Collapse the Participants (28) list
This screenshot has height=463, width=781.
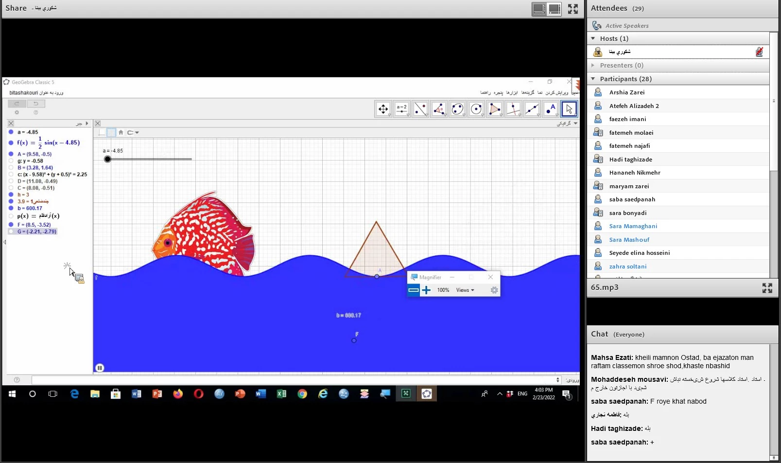tap(593, 79)
